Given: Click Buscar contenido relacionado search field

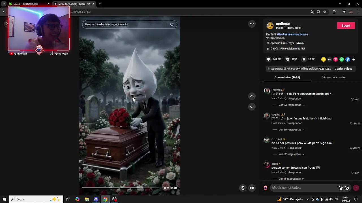Looking at the screenshot, I should tap(126, 25).
